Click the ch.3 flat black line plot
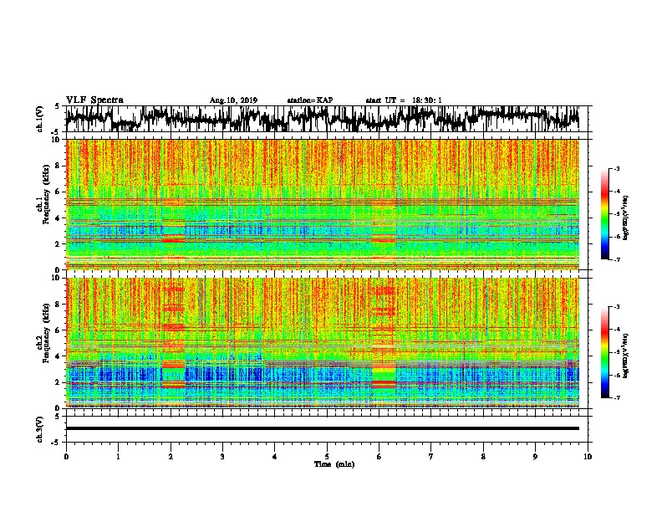This screenshot has width=662, height=512. click(323, 428)
